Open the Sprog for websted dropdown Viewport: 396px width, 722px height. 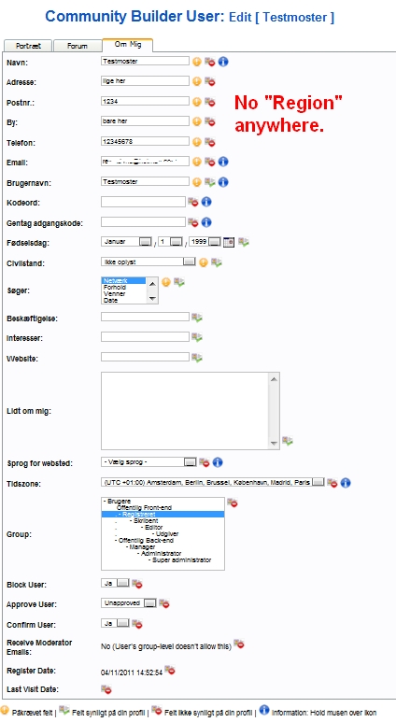pos(148,461)
